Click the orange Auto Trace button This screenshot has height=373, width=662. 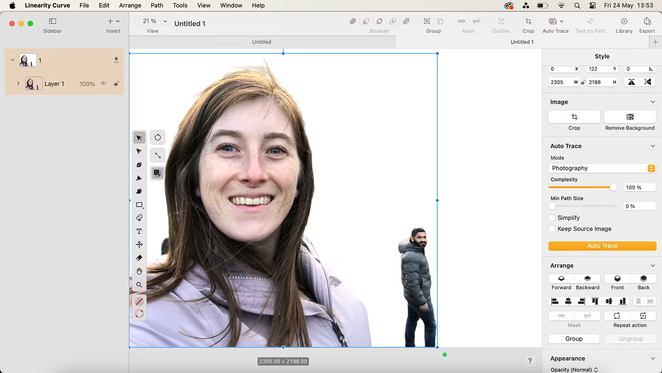(x=602, y=246)
